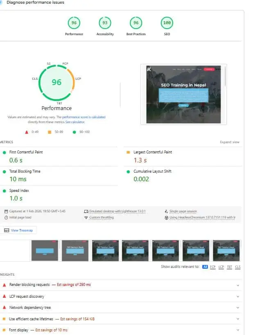Click the calendar icon by Captured at
This screenshot has height=335, width=255.
coord(6,211)
